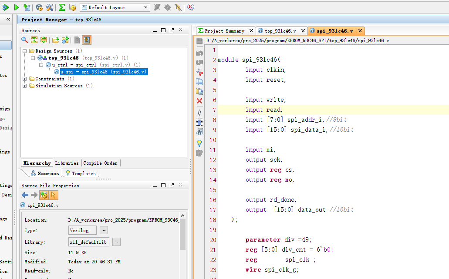The height and width of the screenshot is (279, 449).
Task: Select u_spi - spi_93lc46 tree item
Action: coord(104,72)
